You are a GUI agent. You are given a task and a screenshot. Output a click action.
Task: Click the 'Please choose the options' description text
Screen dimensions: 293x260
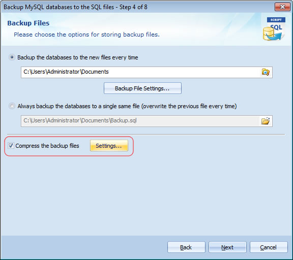pyautogui.click(x=86, y=35)
